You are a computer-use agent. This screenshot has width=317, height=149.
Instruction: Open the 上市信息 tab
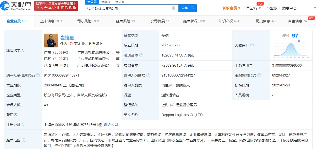51,21
